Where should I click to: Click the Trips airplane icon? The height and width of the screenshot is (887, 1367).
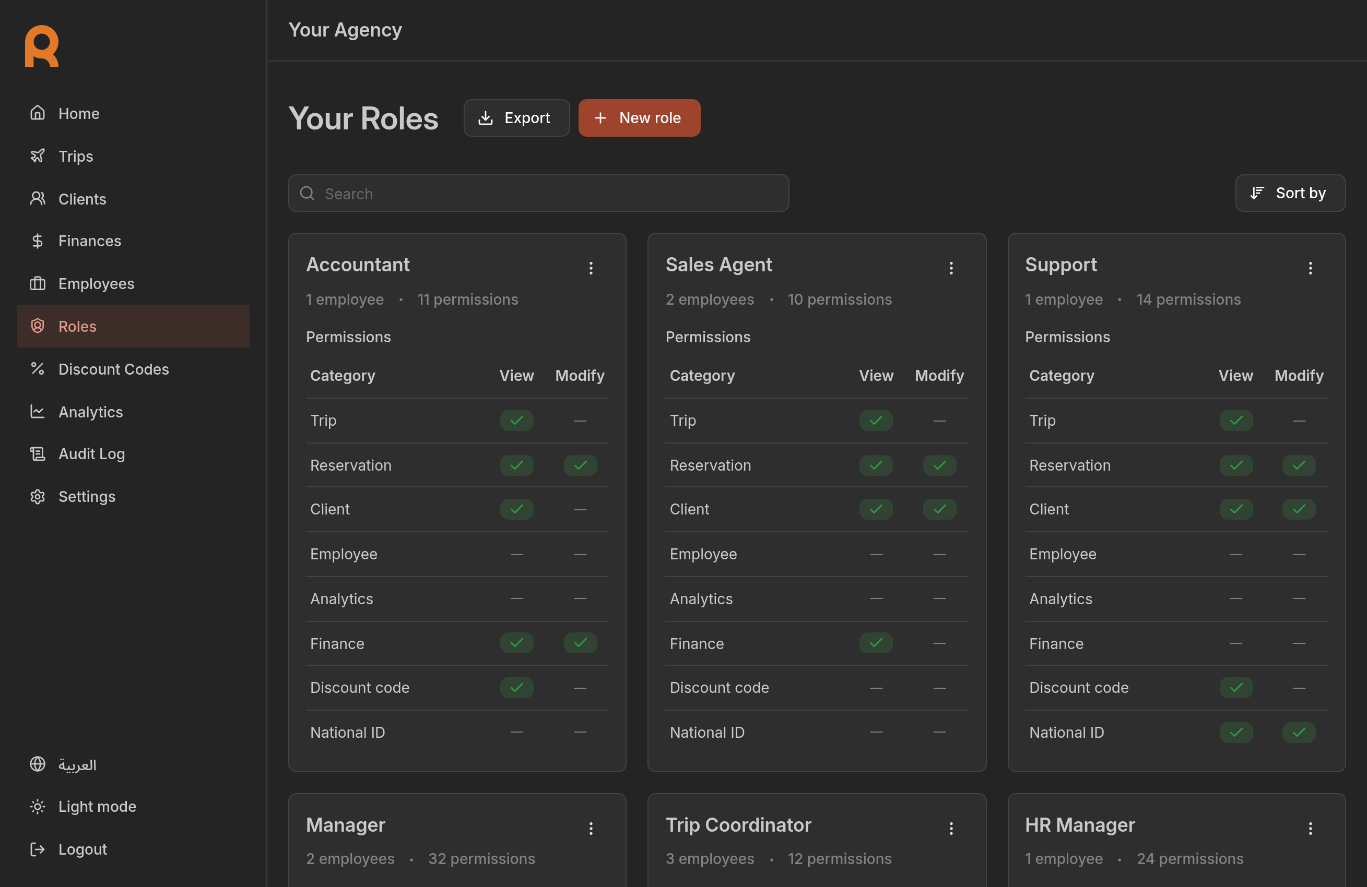pos(38,155)
